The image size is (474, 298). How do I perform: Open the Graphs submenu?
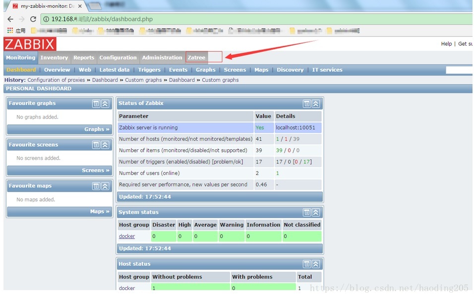pyautogui.click(x=206, y=70)
